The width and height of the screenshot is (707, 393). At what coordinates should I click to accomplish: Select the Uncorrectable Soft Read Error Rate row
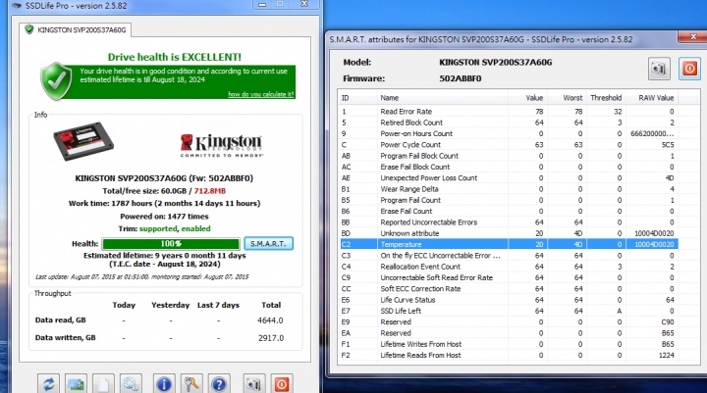pyautogui.click(x=509, y=277)
